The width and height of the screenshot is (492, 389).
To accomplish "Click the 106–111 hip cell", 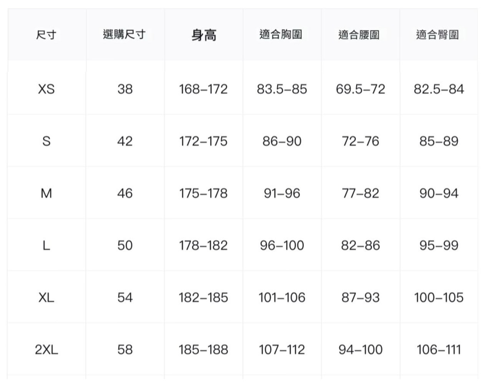I will (x=439, y=349).
